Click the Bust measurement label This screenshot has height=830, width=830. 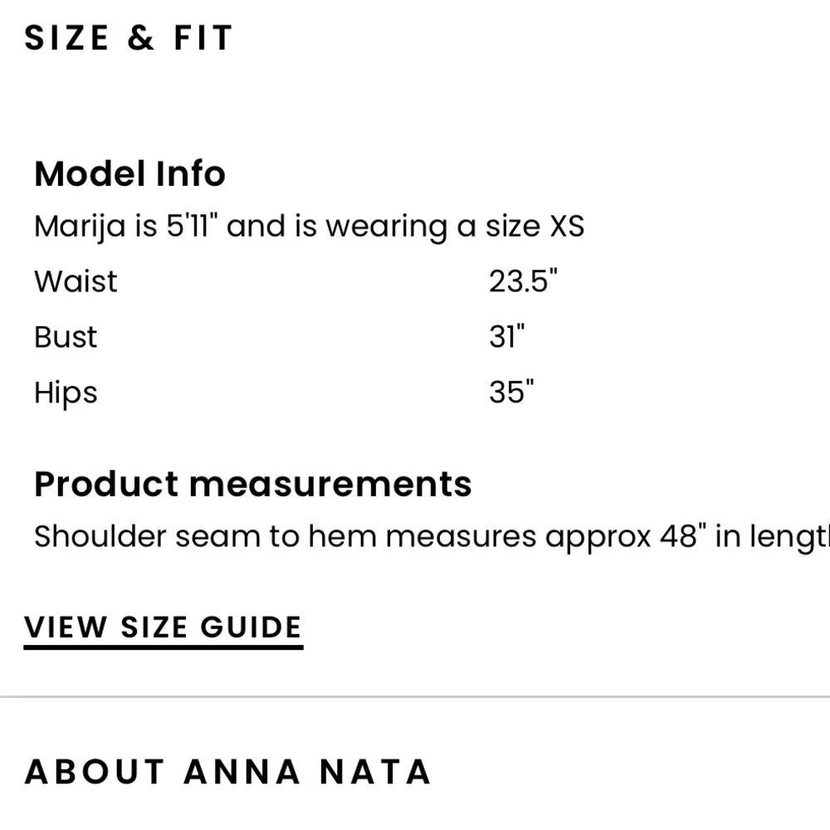point(66,336)
